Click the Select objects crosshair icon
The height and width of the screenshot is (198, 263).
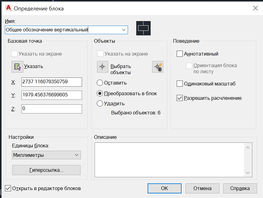point(102,67)
